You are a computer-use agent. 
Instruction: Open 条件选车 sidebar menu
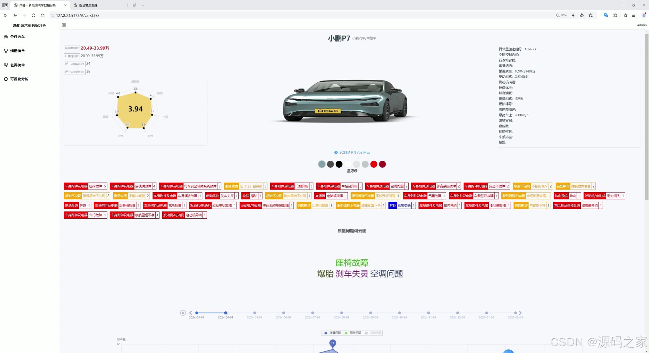(x=17, y=37)
